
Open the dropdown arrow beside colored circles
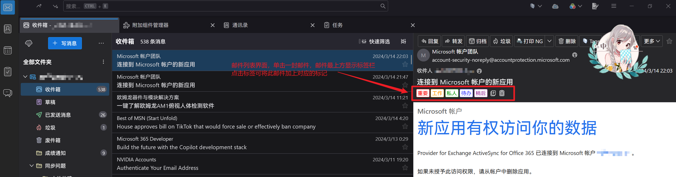coord(580,6)
